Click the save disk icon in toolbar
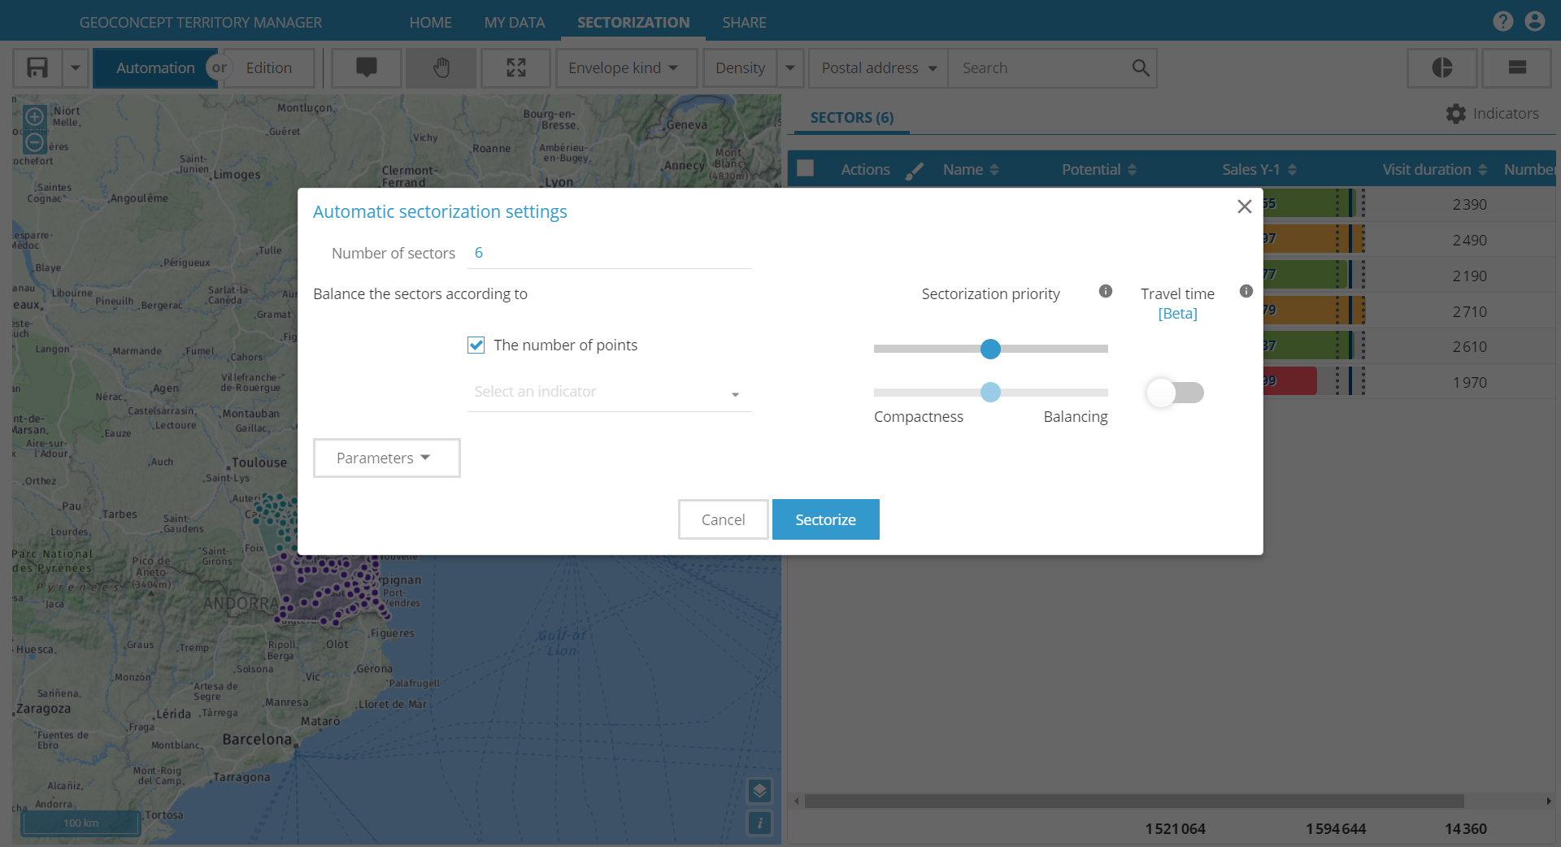The height and width of the screenshot is (847, 1561). (x=37, y=68)
